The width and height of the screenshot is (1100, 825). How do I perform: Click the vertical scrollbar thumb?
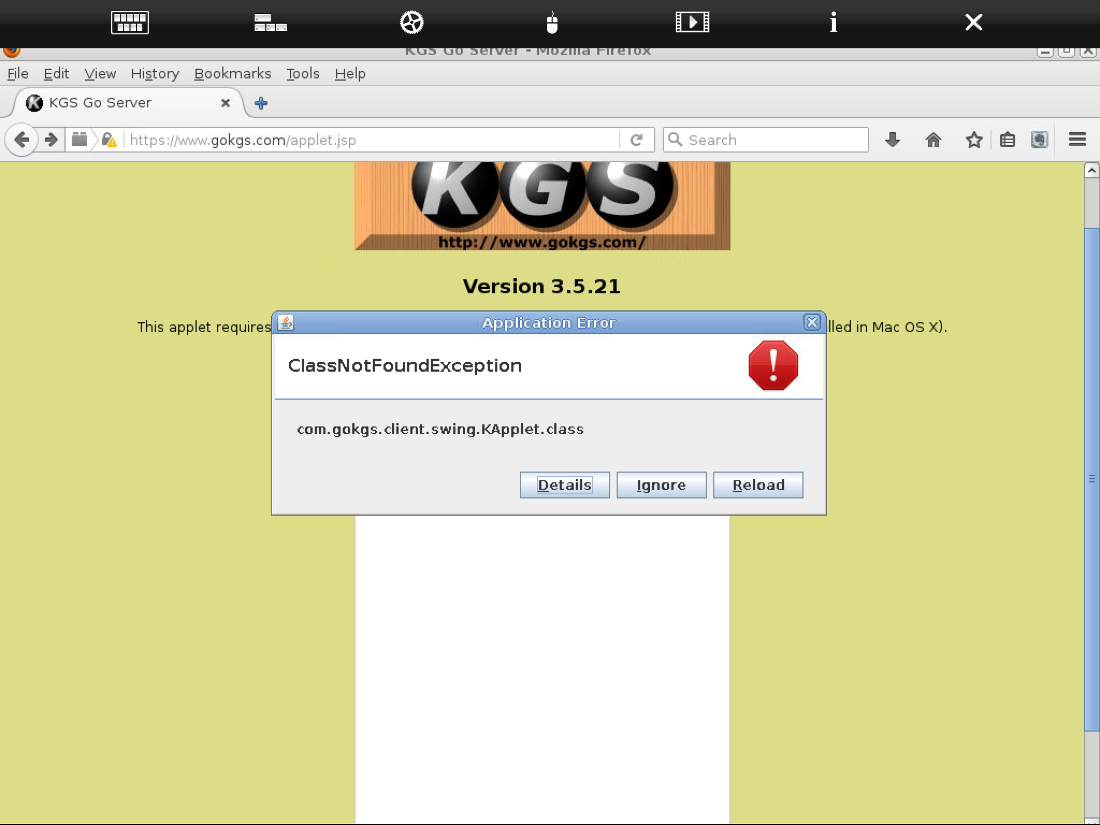1091,479
